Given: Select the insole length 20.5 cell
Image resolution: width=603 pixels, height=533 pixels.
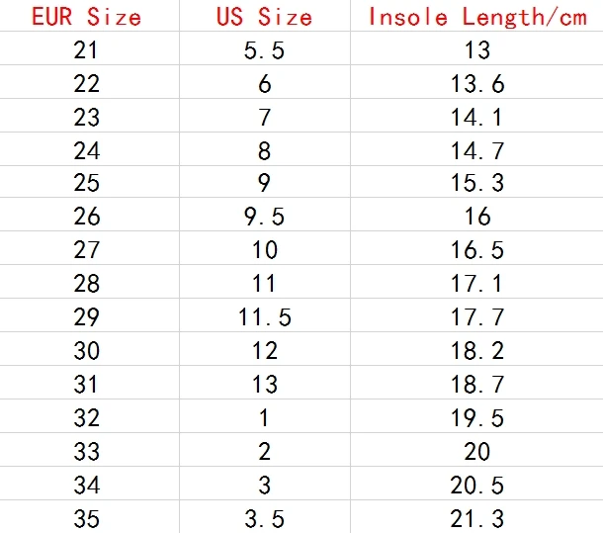Looking at the screenshot, I should coord(476,484).
